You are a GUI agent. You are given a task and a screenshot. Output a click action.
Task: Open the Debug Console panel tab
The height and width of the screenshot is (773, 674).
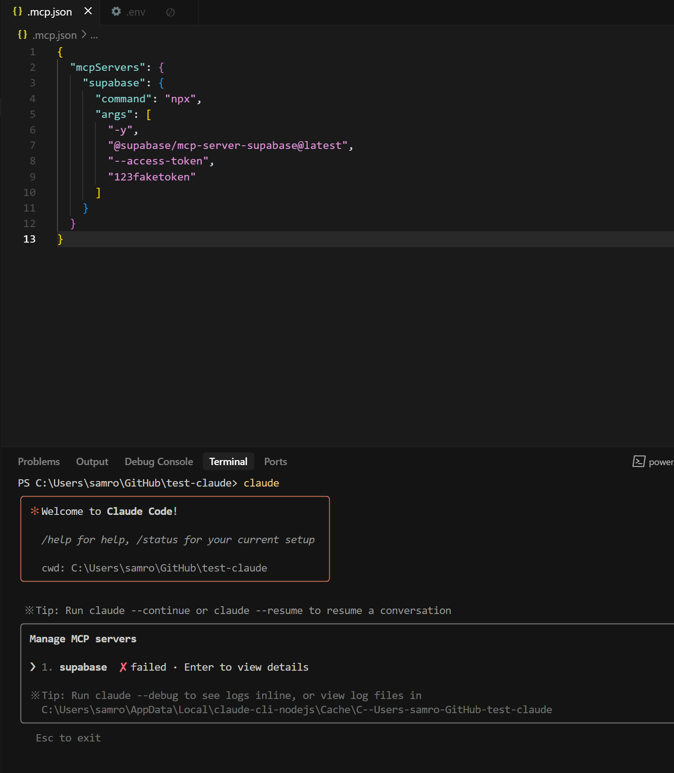click(159, 461)
